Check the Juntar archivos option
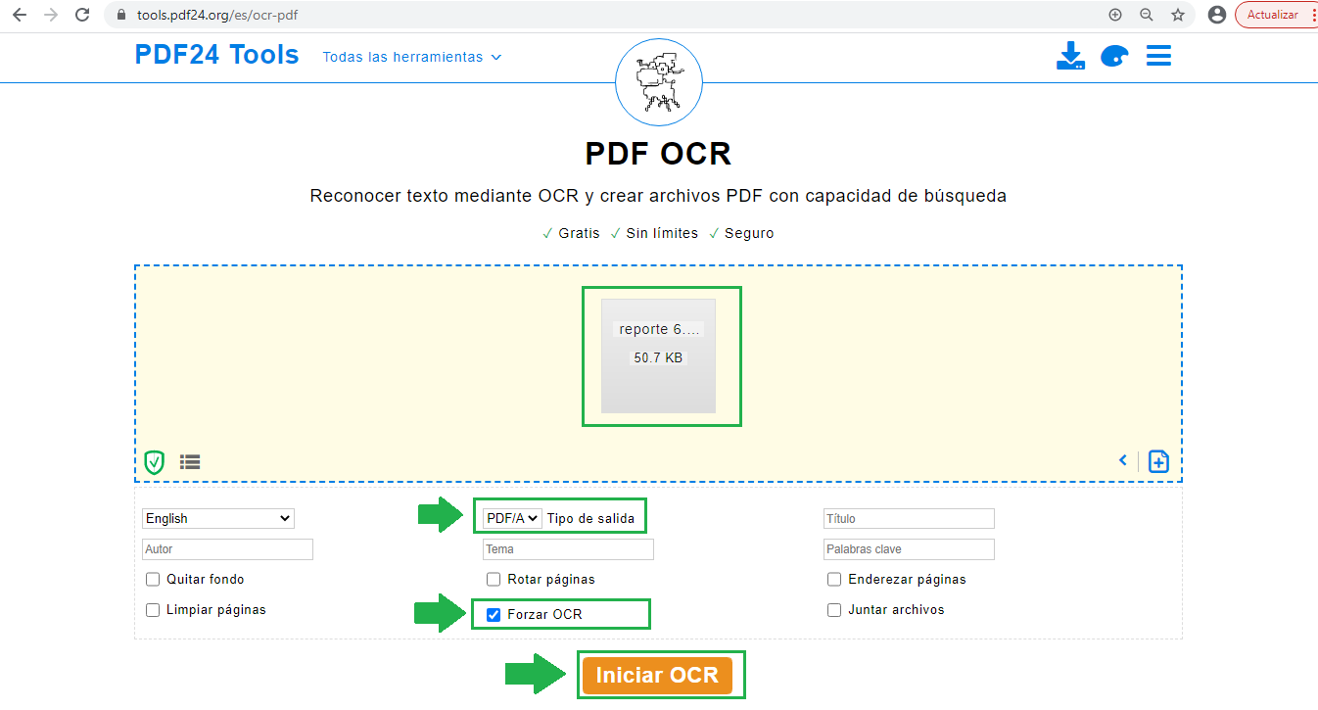Viewport: 1318px width, 710px height. click(x=834, y=609)
